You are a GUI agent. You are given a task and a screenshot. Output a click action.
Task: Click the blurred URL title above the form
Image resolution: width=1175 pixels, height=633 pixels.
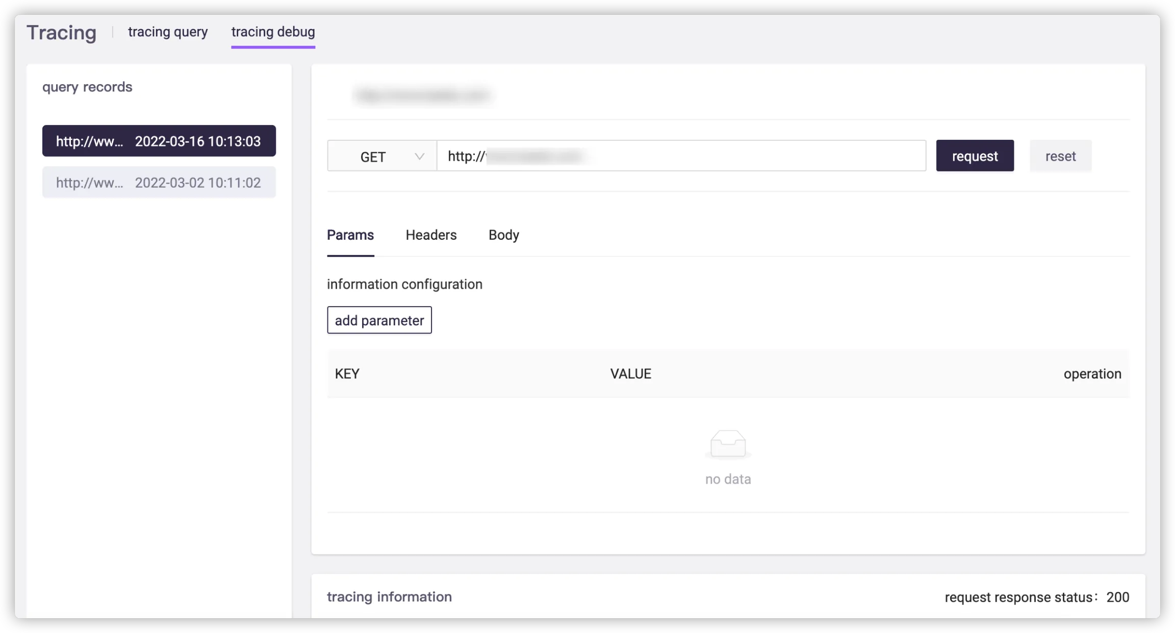(x=423, y=95)
